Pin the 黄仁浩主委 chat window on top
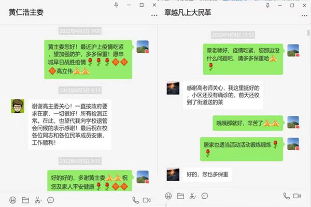 [x=116, y=5]
